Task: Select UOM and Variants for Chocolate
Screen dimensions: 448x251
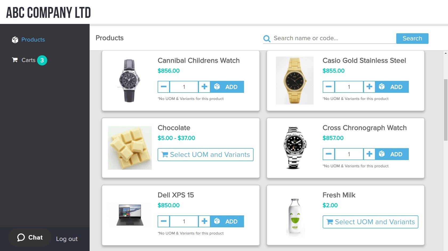Action: [205, 154]
